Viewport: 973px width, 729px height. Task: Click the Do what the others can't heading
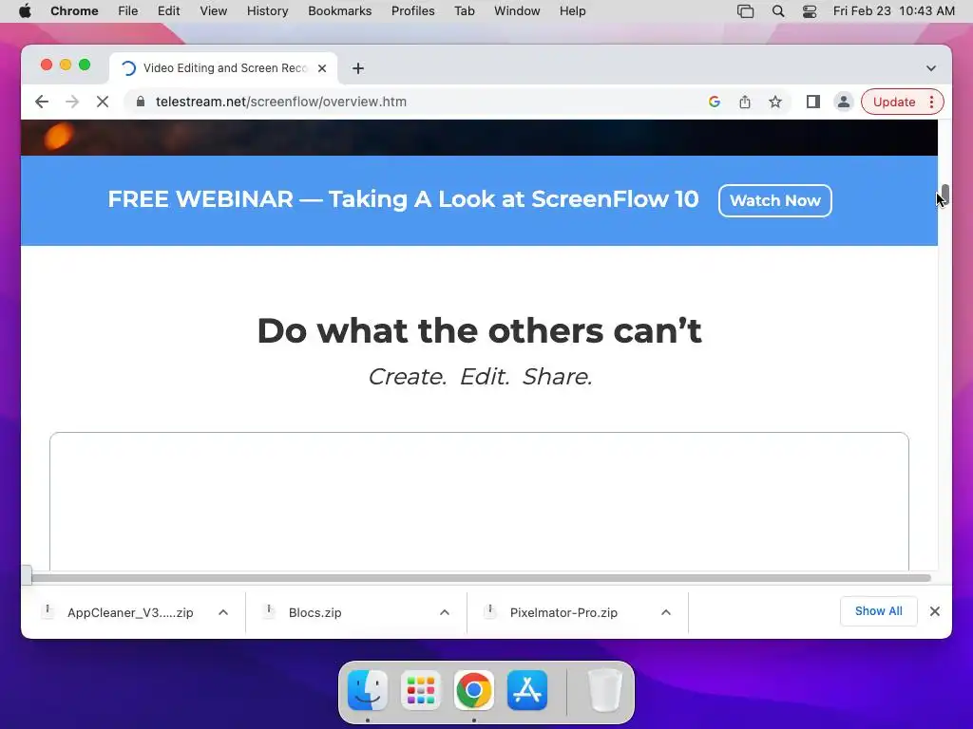click(480, 330)
